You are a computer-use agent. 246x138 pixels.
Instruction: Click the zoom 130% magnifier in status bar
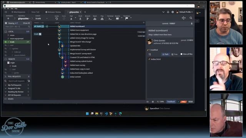(158, 102)
